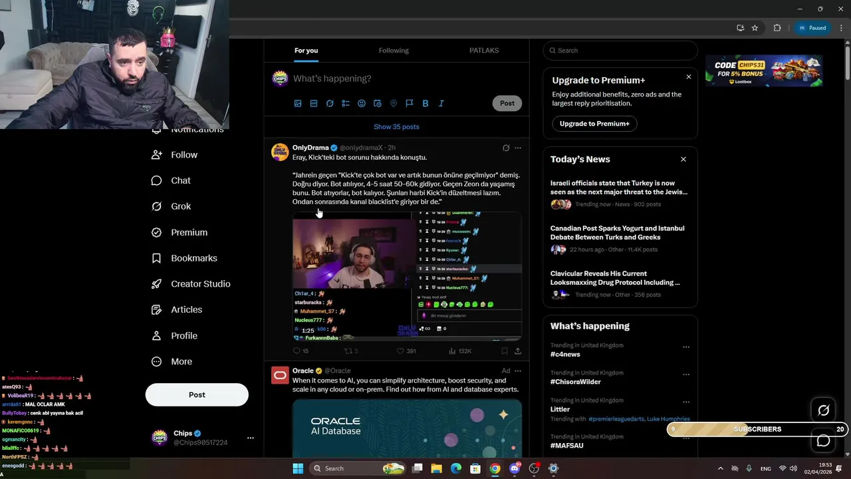Bookmark this page with the Chrome star
Image resolution: width=851 pixels, height=479 pixels.
tap(755, 28)
